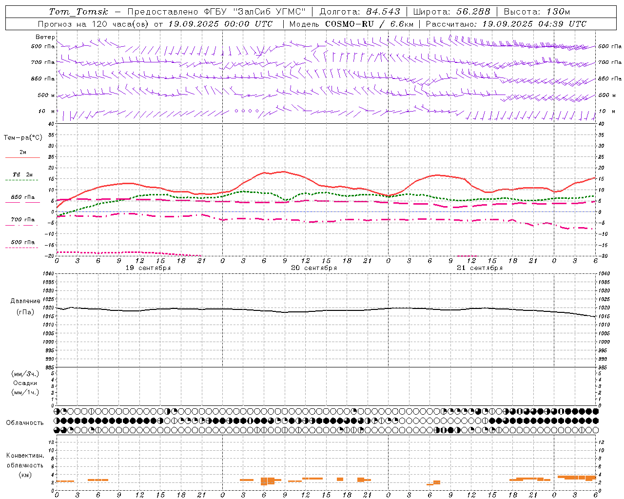Click the 19 сентября date label
This screenshot has width=624, height=499.
148,268
